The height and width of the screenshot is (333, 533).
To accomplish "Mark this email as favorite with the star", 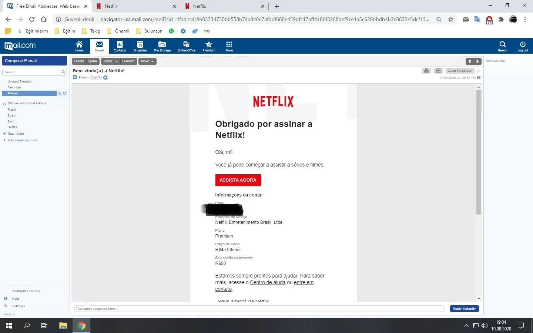I will (x=479, y=71).
